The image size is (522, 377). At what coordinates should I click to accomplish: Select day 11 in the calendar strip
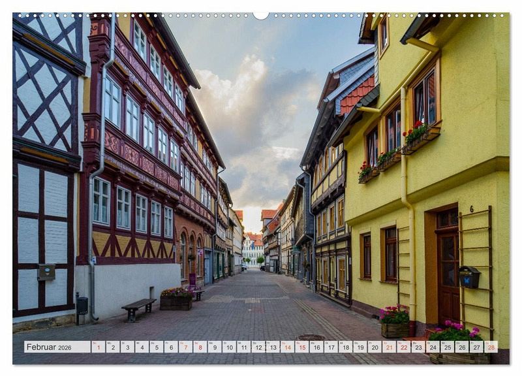point(243,347)
